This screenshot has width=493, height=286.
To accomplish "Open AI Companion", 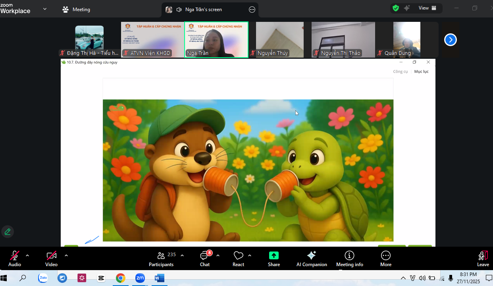I will point(312,259).
